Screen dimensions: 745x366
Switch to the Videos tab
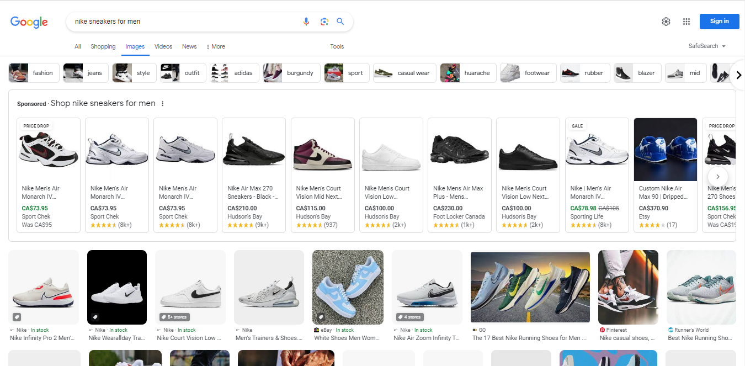163,46
